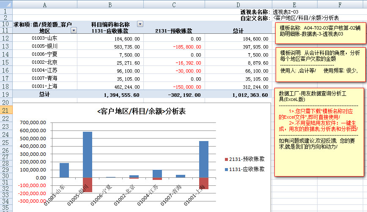Select the column C header
The width and height of the screenshot is (367, 212).
click(174, 4)
